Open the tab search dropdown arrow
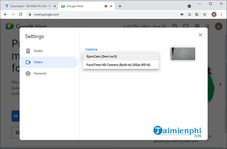The height and width of the screenshot is (149, 227). (x=189, y=6)
